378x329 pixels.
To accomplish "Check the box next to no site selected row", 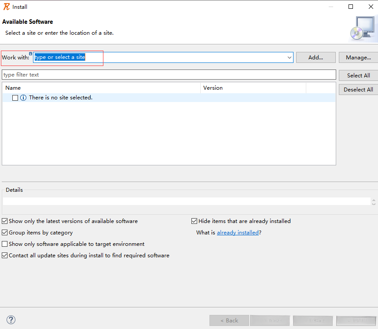I will [15, 98].
